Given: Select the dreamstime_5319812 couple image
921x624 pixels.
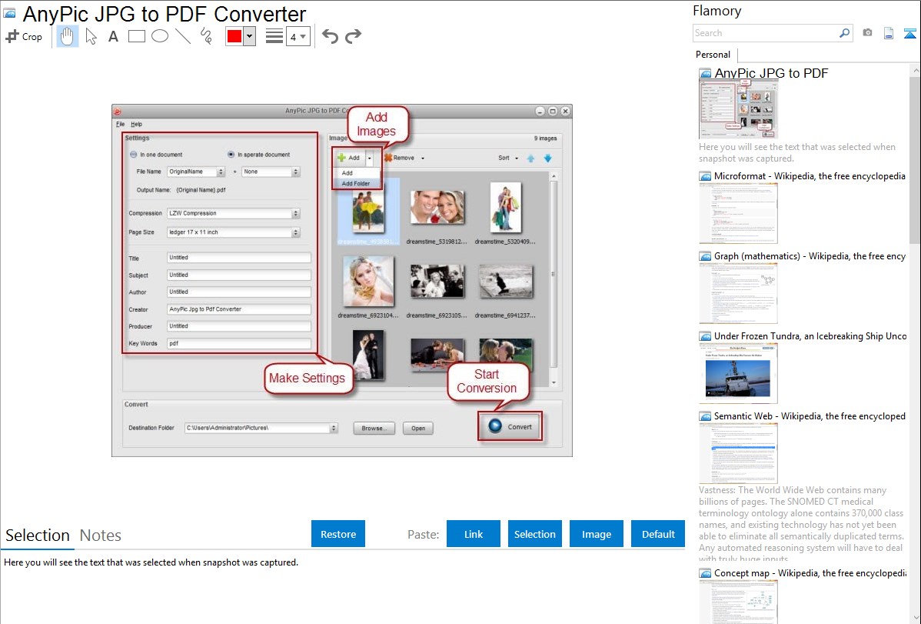Looking at the screenshot, I should 437,208.
